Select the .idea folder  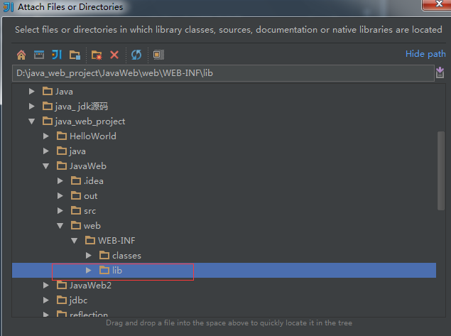tap(87, 181)
